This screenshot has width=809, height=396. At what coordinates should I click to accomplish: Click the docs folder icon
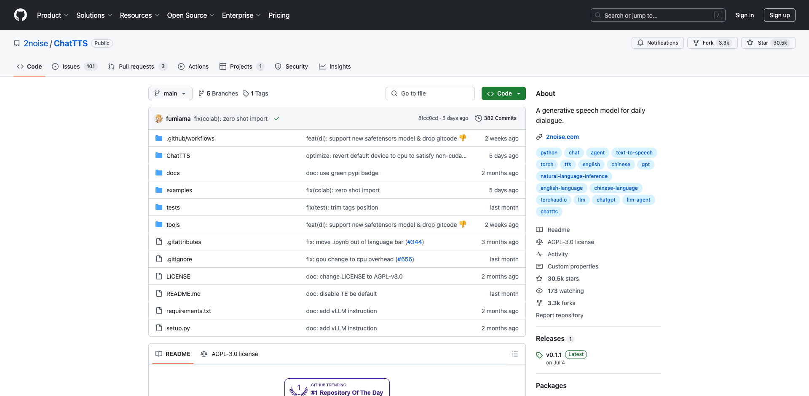[x=159, y=173]
